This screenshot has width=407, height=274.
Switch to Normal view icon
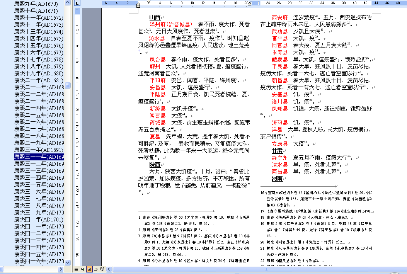click(x=76, y=269)
